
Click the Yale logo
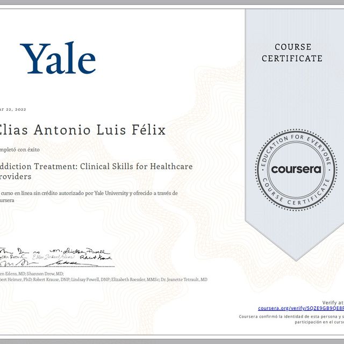coord(58,58)
